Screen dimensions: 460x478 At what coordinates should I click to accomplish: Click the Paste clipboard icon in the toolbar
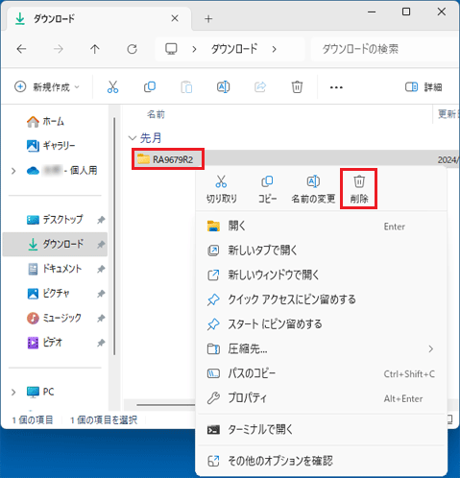point(186,87)
